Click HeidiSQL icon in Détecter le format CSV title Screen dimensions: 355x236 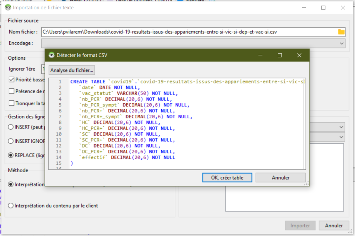click(52, 55)
